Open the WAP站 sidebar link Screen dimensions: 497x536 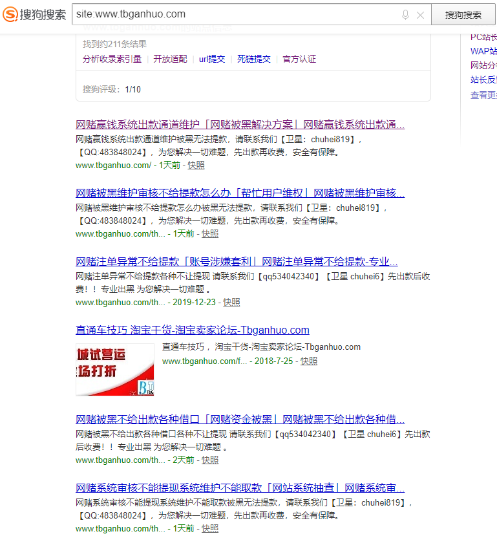[483, 51]
